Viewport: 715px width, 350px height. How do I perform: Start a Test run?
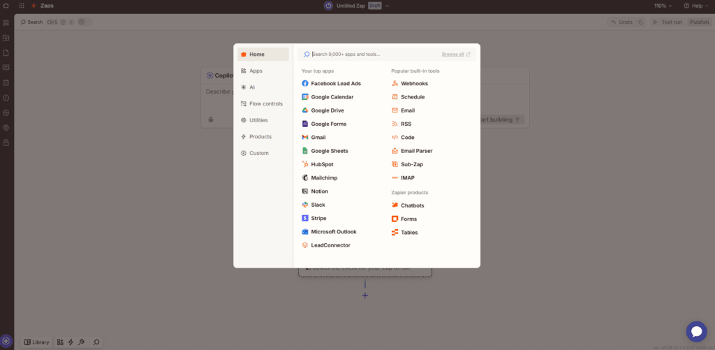click(668, 22)
